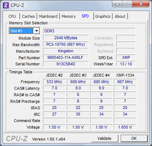Click the 685 MHz frequency cell
Screen dimensions: 152x146
click(101, 82)
